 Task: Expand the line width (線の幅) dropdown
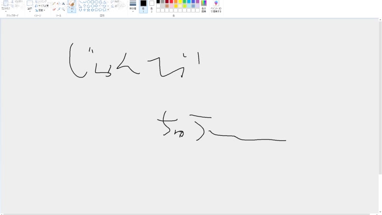pos(133,6)
